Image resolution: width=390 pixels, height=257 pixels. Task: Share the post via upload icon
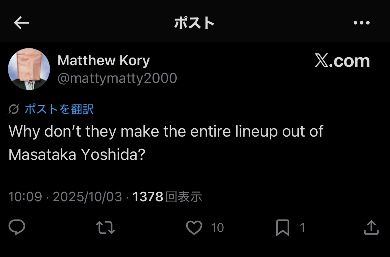pyautogui.click(x=371, y=228)
